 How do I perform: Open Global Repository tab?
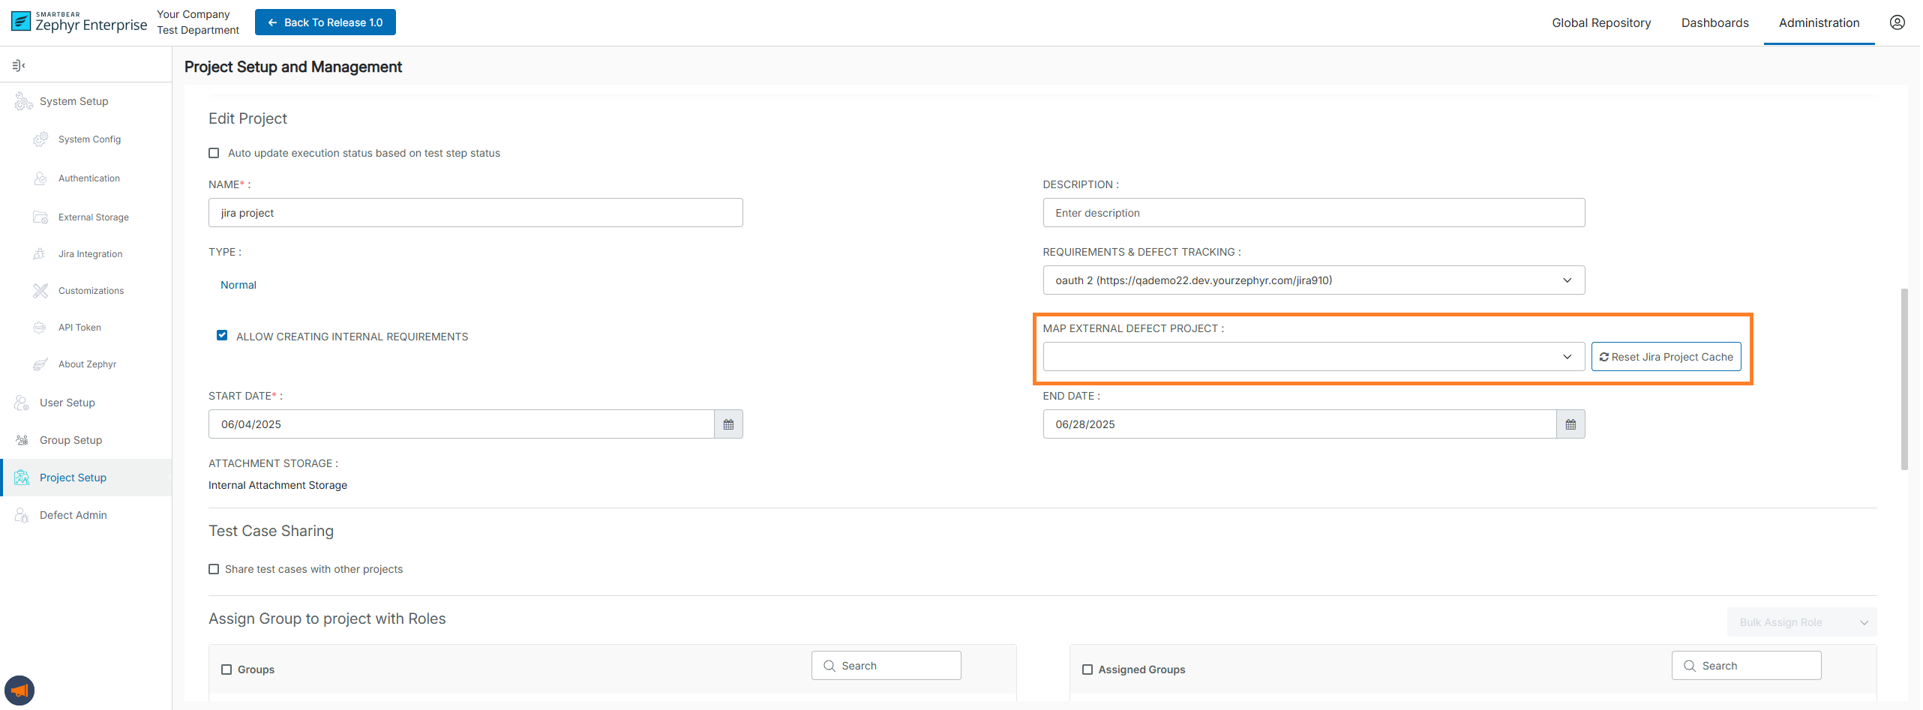(1600, 22)
